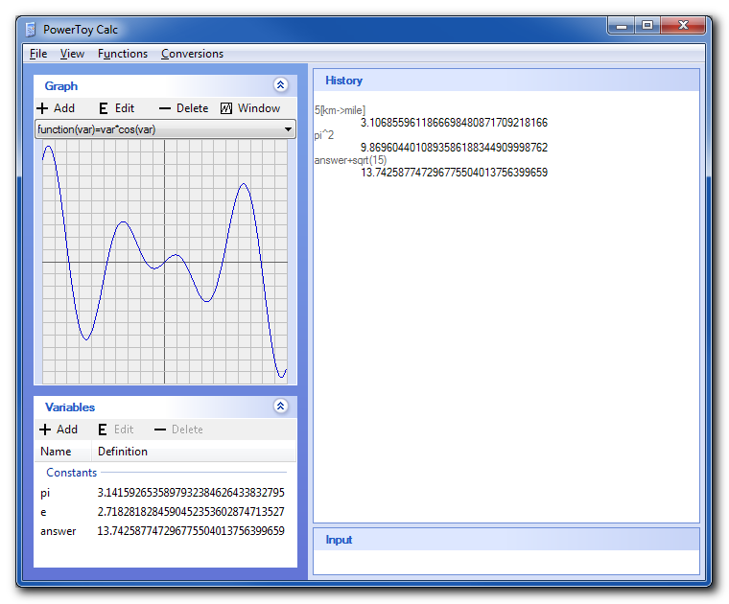Click the Name column header
This screenshot has width=729, height=604.
[x=62, y=452]
